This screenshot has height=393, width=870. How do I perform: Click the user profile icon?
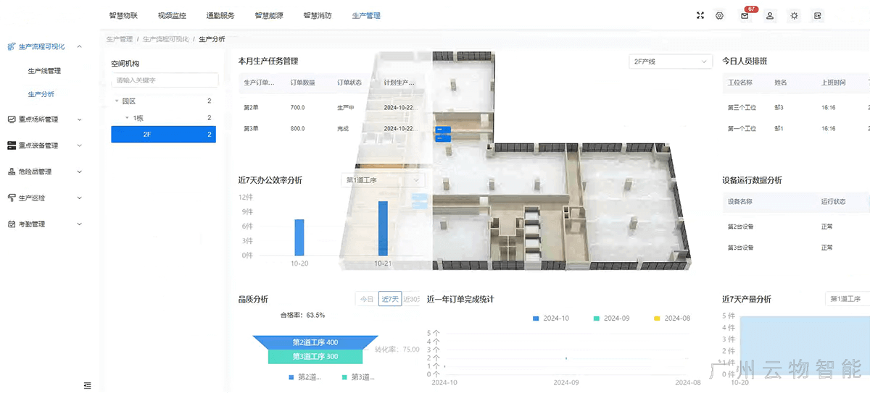point(770,15)
